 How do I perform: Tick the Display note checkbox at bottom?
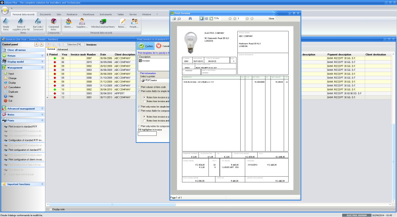(x=50, y=210)
